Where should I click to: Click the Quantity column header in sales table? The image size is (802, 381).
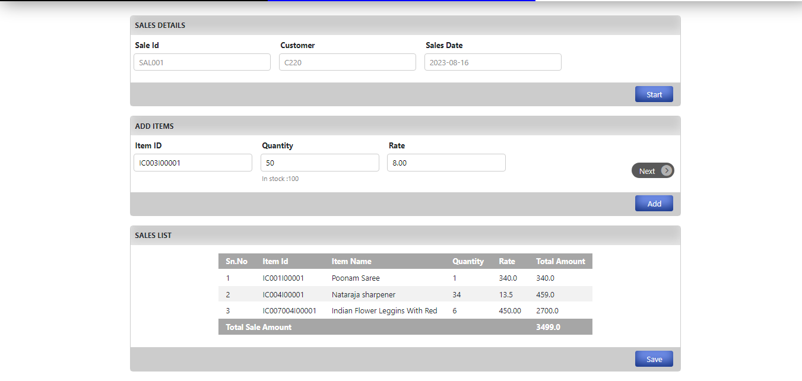pos(468,261)
